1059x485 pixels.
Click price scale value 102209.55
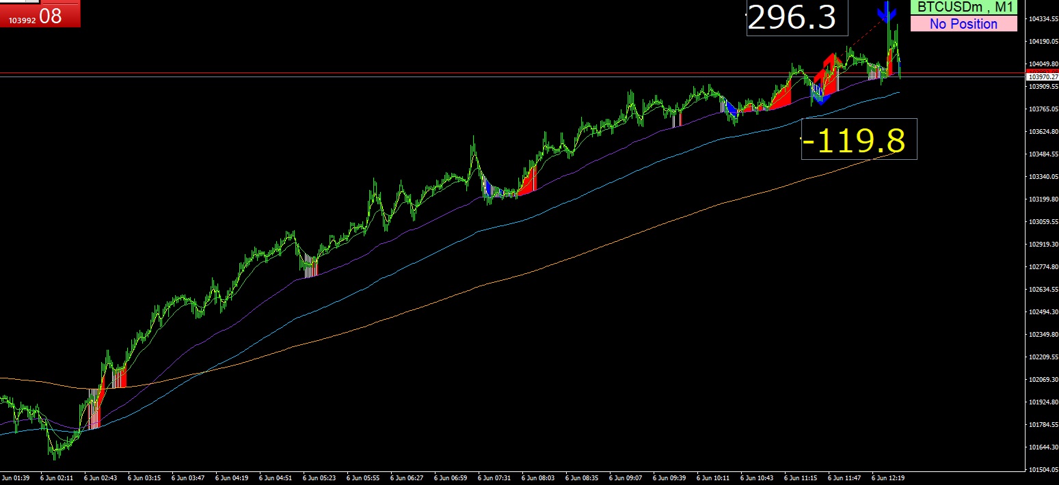(1043, 357)
